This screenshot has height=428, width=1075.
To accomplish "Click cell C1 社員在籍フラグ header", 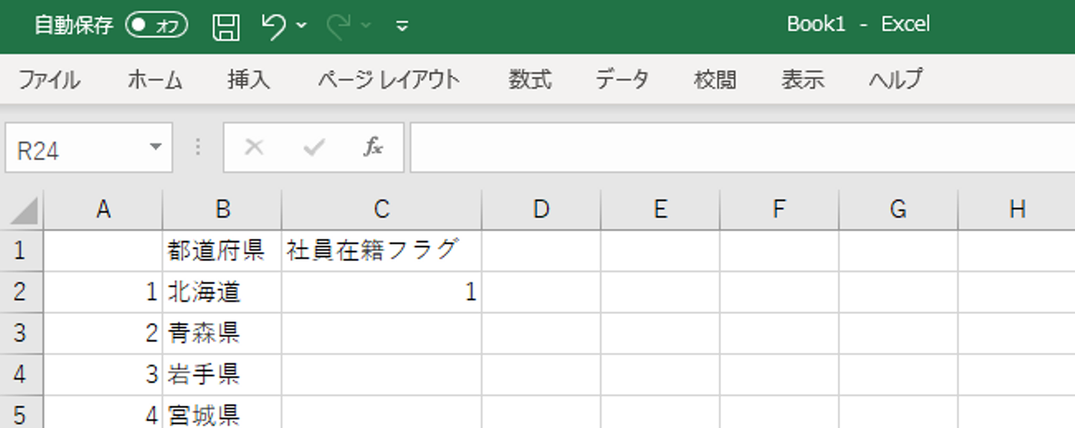I will (381, 251).
